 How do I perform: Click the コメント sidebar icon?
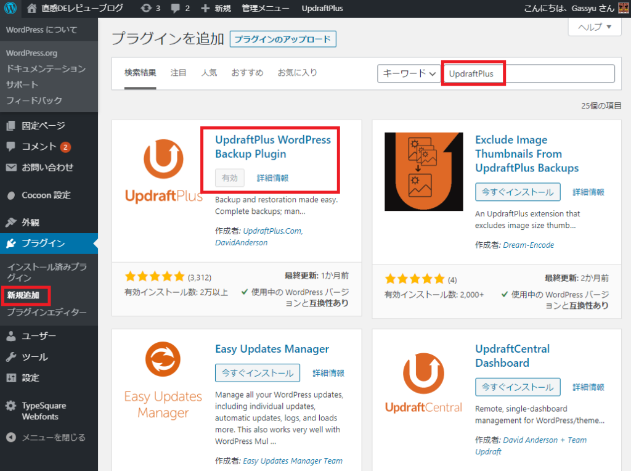pyautogui.click(x=11, y=147)
